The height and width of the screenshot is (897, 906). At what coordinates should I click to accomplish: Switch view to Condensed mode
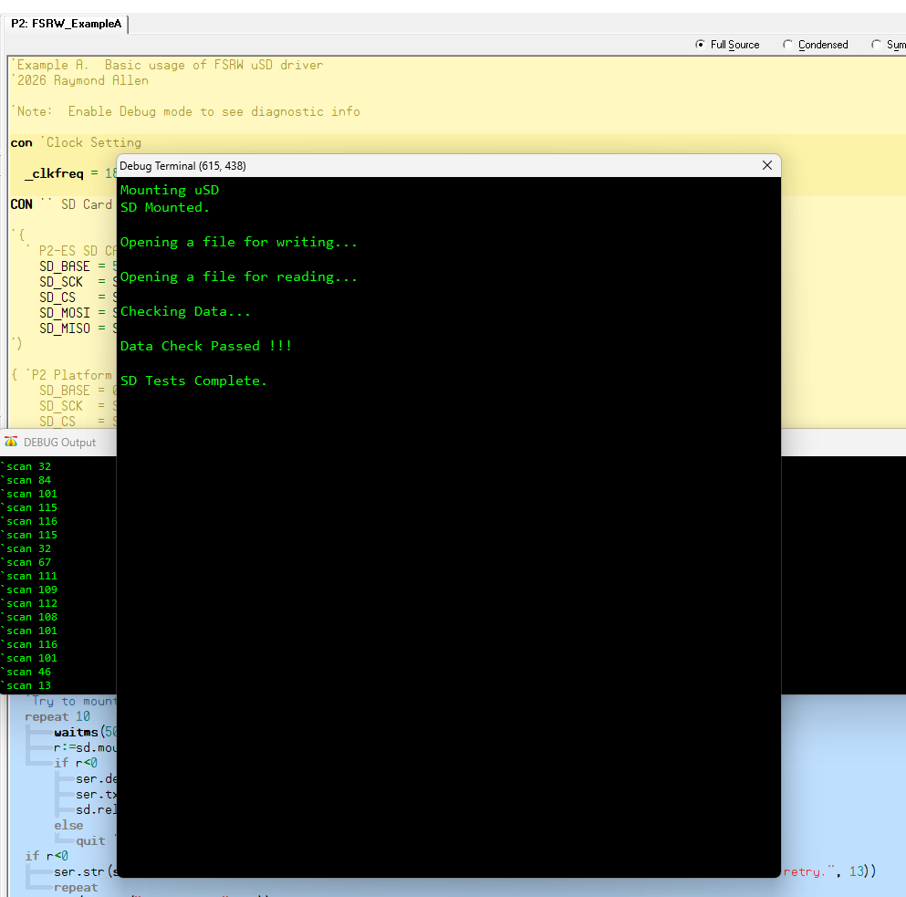coord(788,45)
